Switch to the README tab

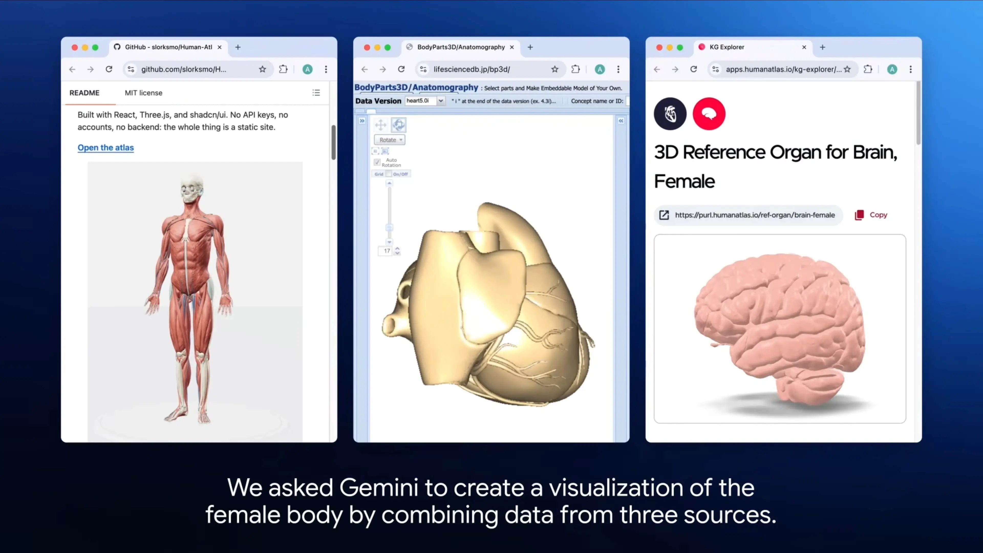click(84, 93)
